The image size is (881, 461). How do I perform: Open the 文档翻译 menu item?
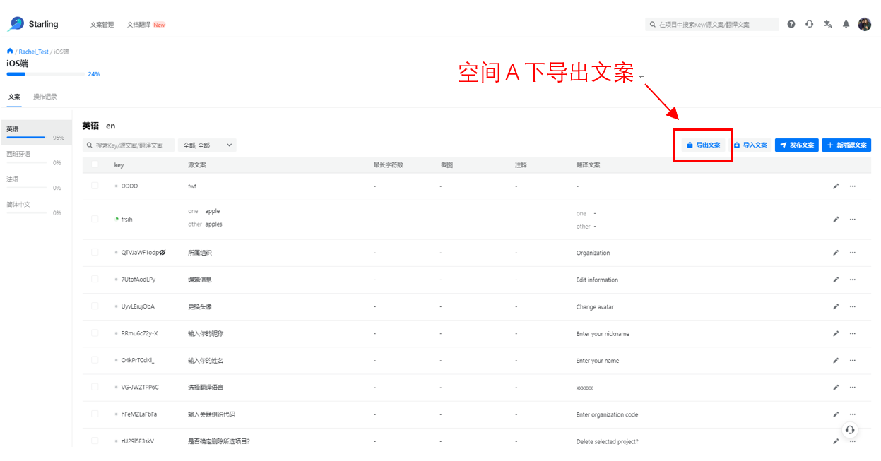138,25
